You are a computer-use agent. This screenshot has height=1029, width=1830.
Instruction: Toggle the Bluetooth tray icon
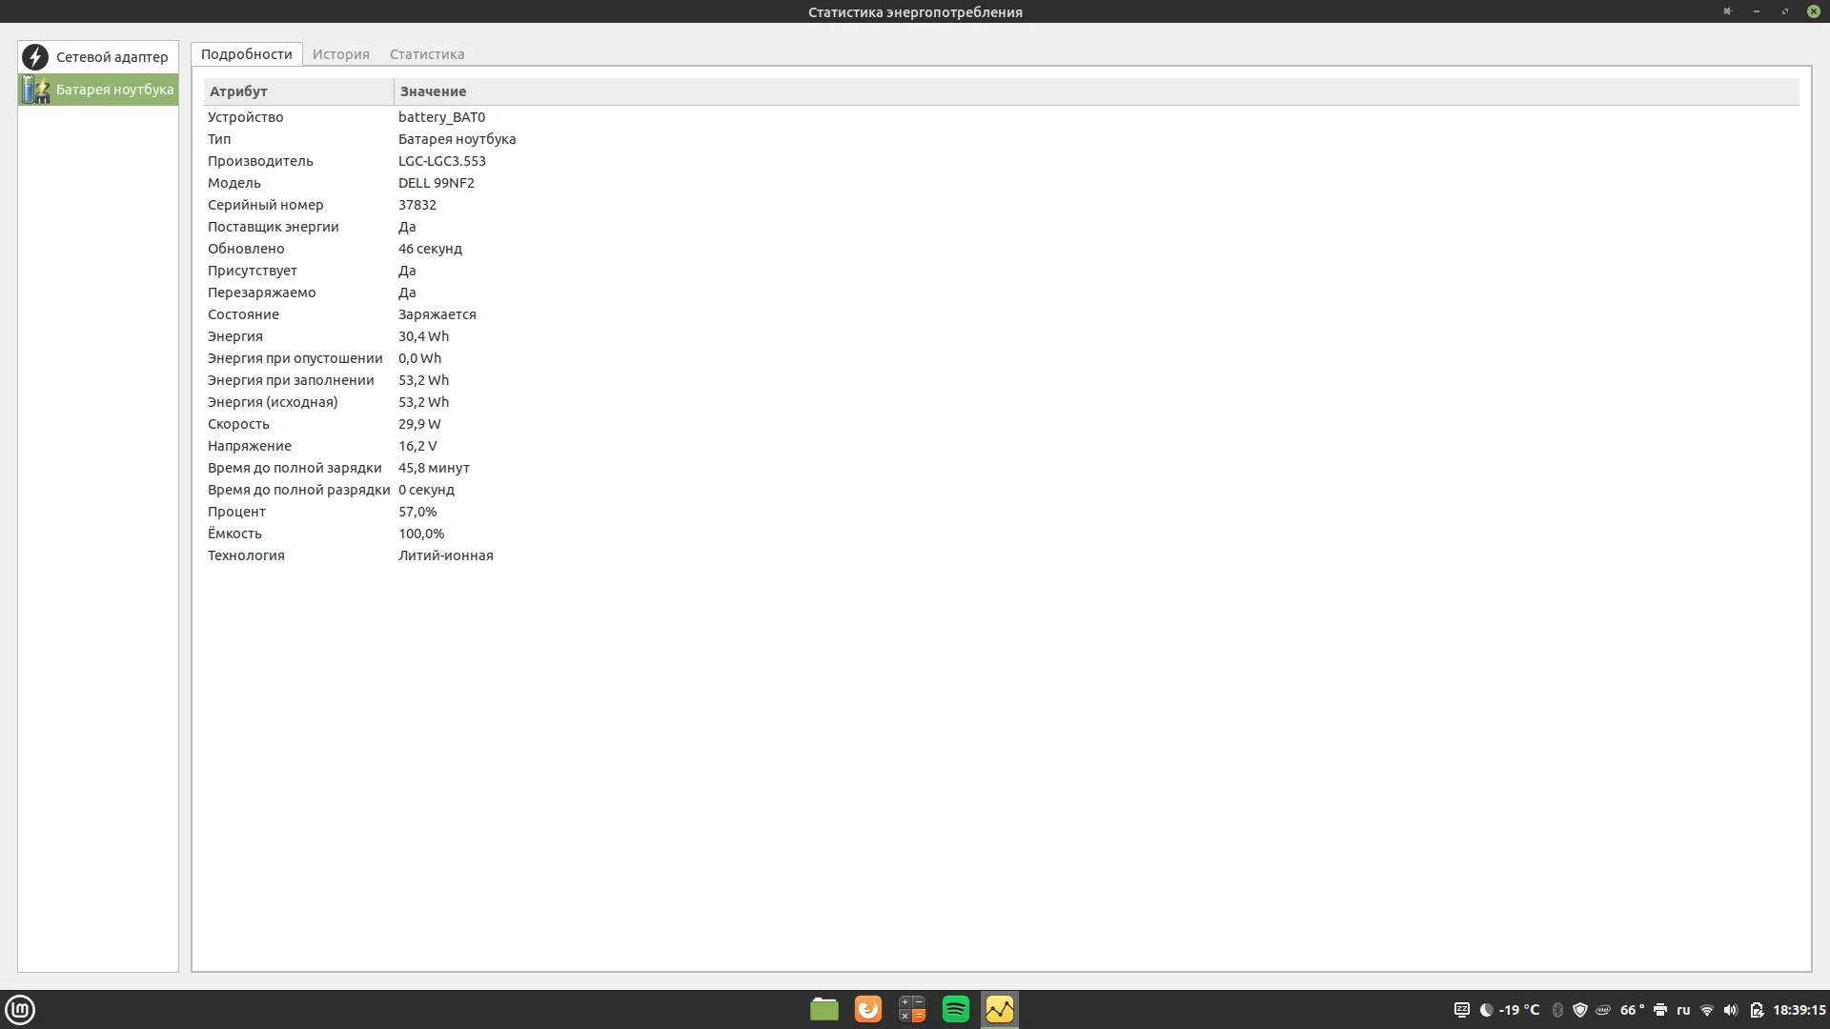tap(1557, 1010)
